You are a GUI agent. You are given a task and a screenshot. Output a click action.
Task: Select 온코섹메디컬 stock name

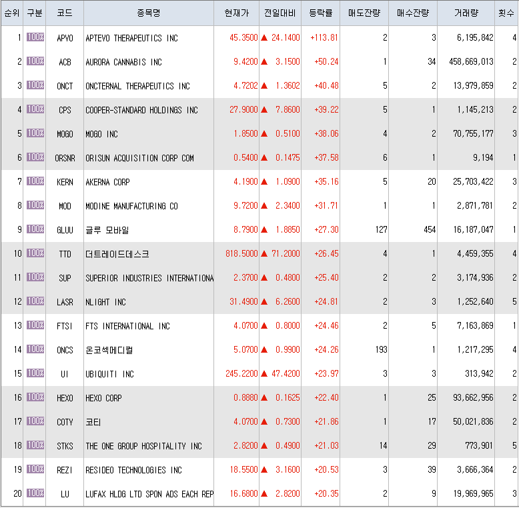109,350
